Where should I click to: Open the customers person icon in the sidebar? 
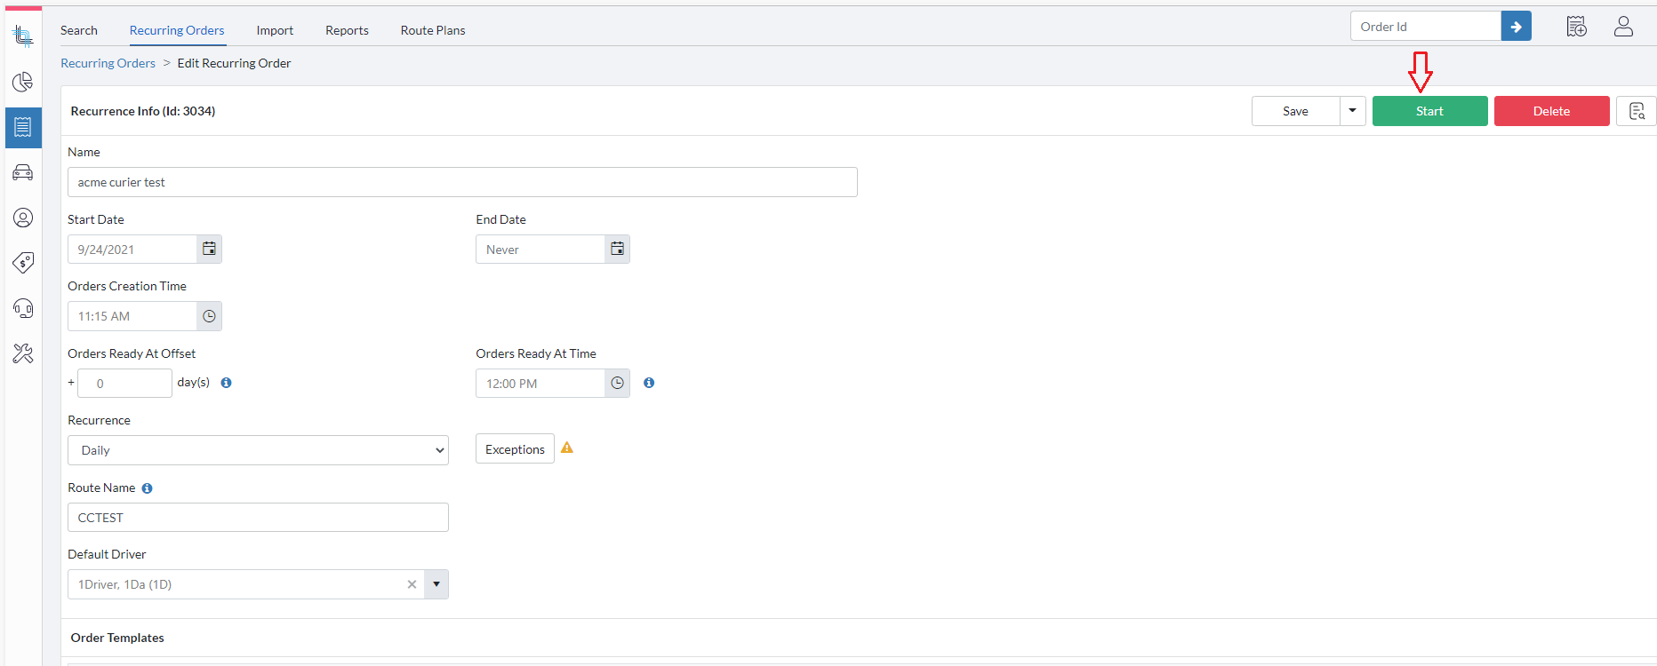tap(23, 218)
